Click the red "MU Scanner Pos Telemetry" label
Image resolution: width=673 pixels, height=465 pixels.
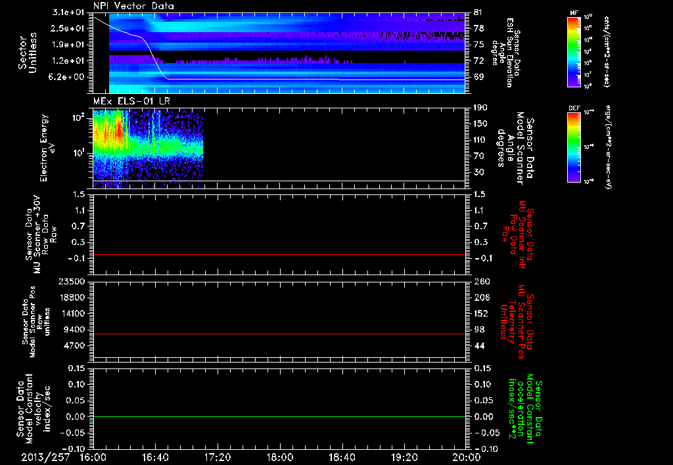(517, 322)
